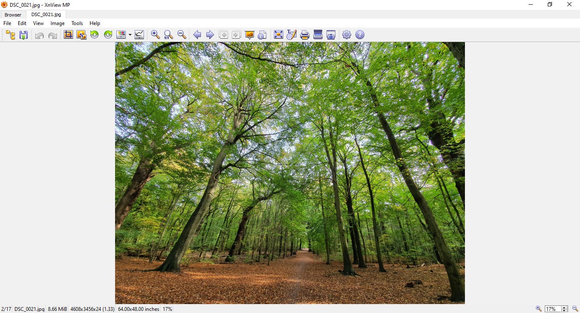The width and height of the screenshot is (580, 313).
Task: Click the status bar zoom-out magnifier
Action: (575, 309)
